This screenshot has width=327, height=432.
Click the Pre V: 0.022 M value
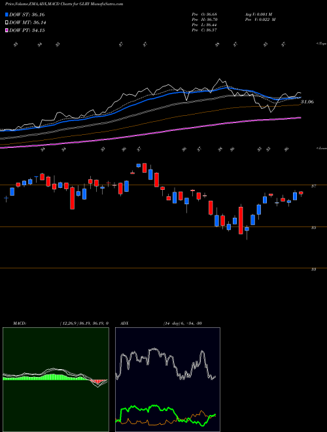pyautogui.click(x=261, y=20)
